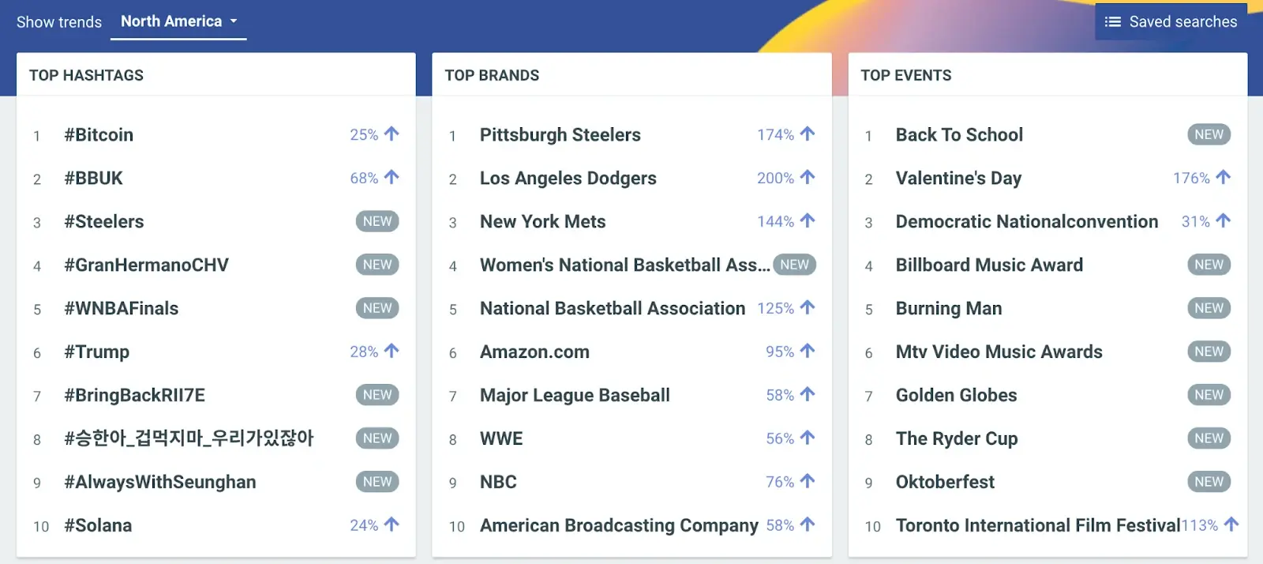Click the trend arrow next to Amazon.com
The image size is (1263, 564).
(x=807, y=352)
